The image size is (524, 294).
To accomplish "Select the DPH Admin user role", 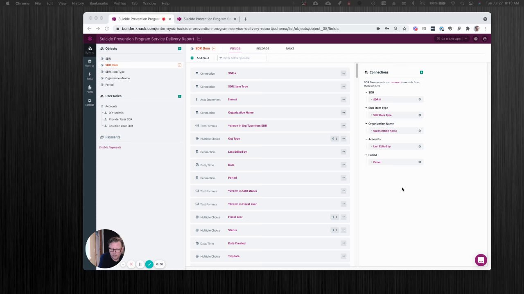I will pos(116,113).
